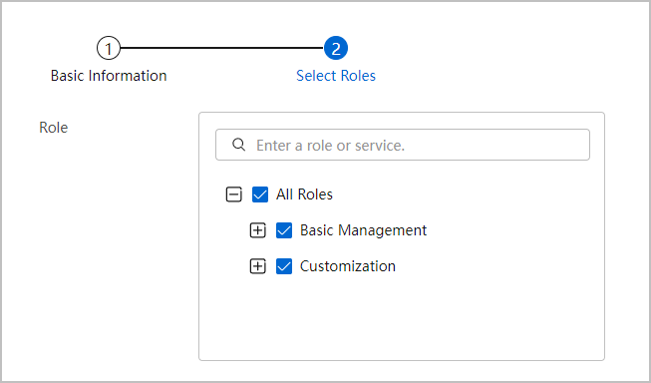This screenshot has width=651, height=383.
Task: Click the numeral 1 inside the step circle
Action: click(109, 49)
